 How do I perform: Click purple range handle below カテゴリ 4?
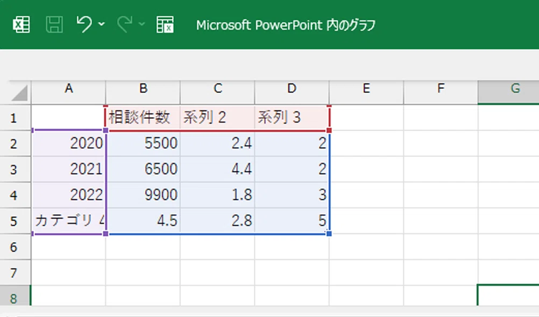pos(105,234)
